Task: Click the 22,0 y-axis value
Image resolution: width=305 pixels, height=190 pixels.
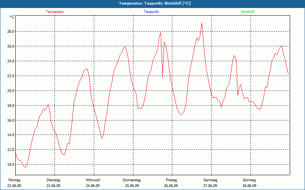Action: pos(11,76)
